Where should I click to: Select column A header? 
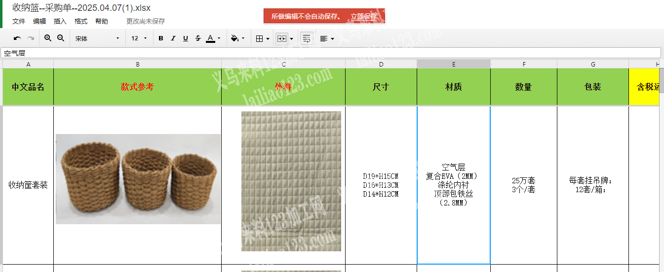pyautogui.click(x=28, y=64)
